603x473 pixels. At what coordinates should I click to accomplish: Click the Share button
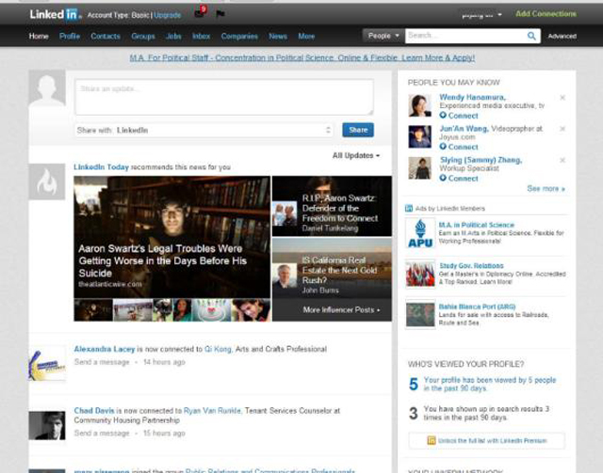[358, 130]
